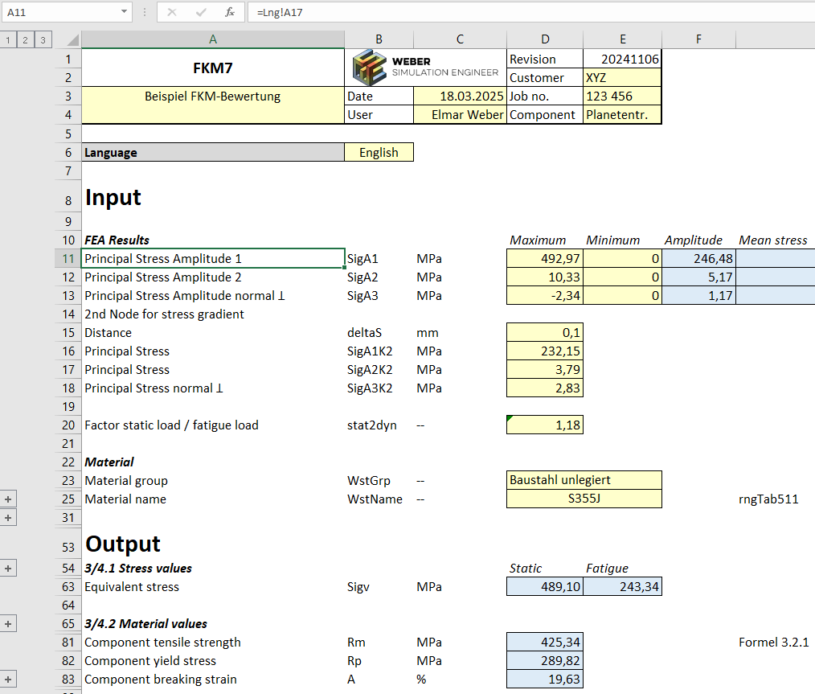Expand the group beside row 65

click(x=8, y=624)
